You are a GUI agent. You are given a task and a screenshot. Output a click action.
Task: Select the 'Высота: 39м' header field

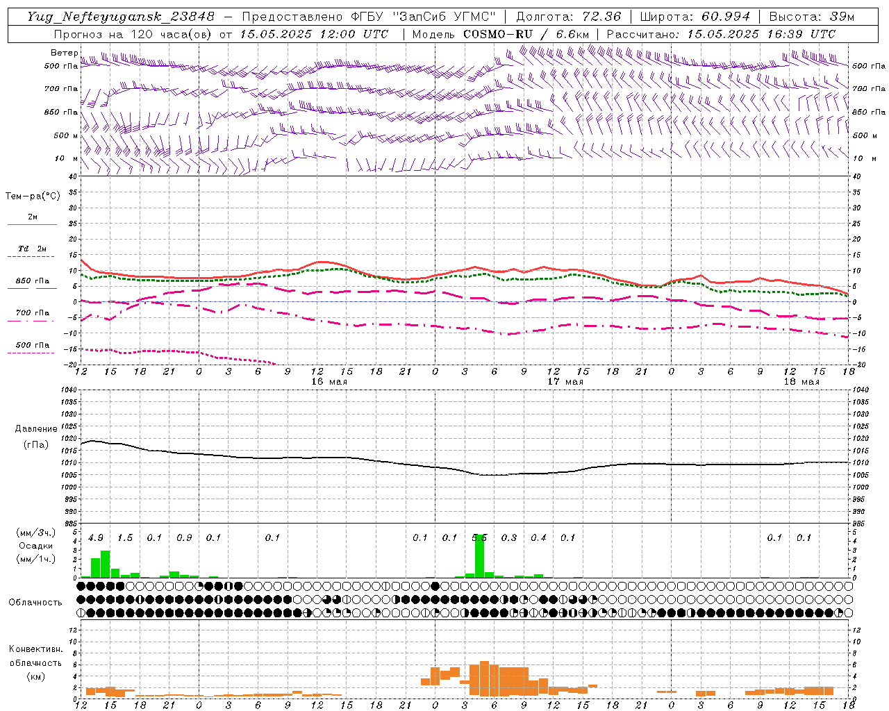click(812, 17)
